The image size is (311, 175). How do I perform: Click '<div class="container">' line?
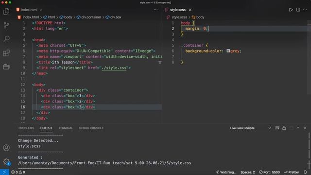(x=62, y=90)
